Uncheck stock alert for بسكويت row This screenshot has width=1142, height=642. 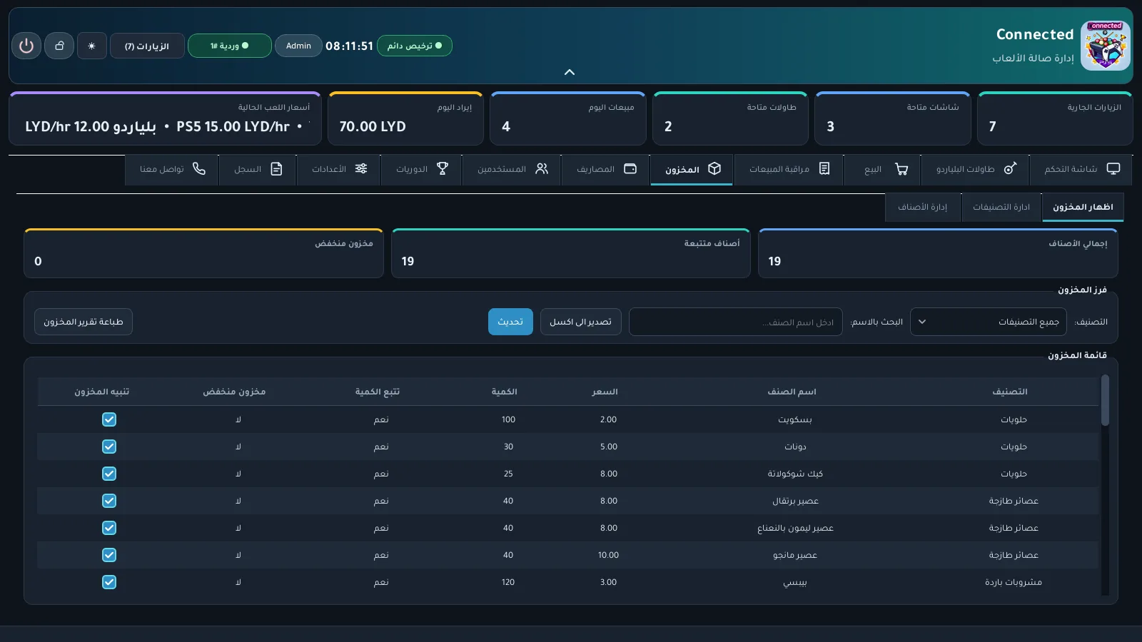tap(109, 419)
